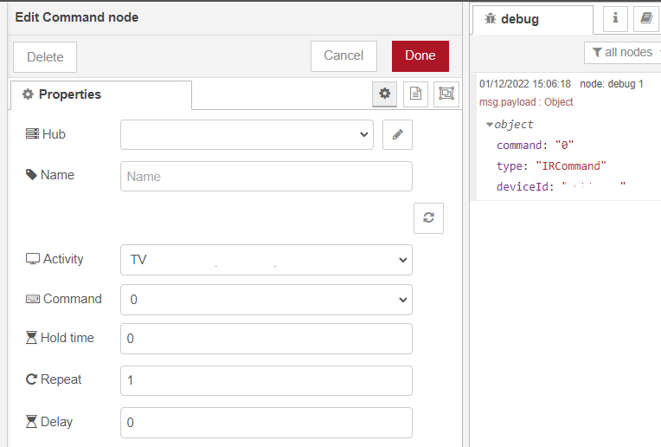The image size is (661, 447).
Task: Open the Properties tab
Action: click(101, 94)
